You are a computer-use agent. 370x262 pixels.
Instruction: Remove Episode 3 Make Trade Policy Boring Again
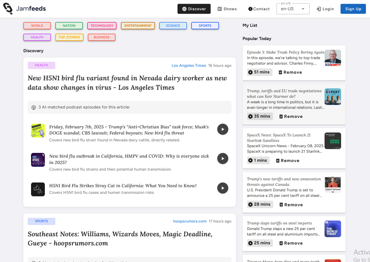pyautogui.click(x=290, y=72)
